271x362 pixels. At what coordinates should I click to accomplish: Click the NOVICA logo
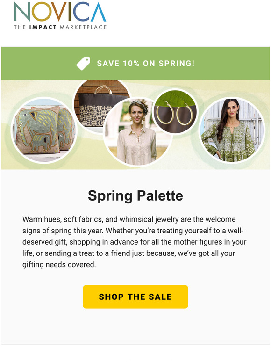point(60,16)
